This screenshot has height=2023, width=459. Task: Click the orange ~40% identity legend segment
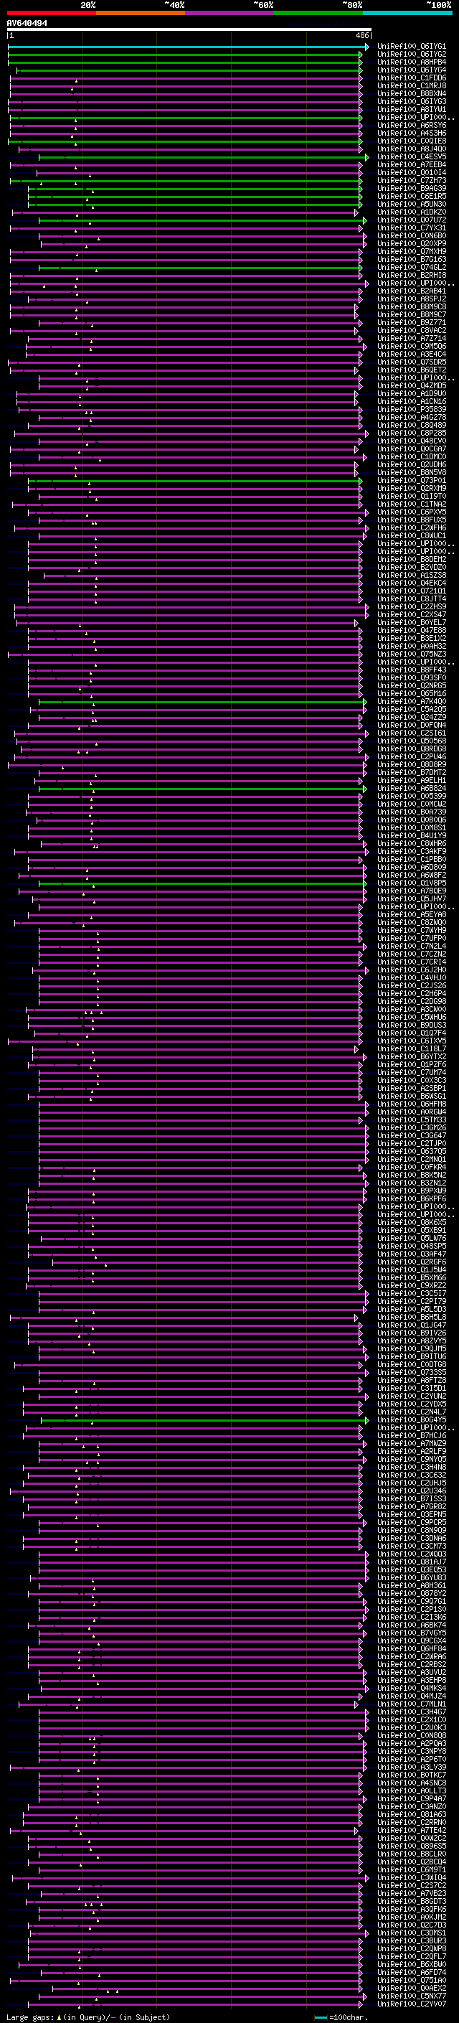[141, 13]
